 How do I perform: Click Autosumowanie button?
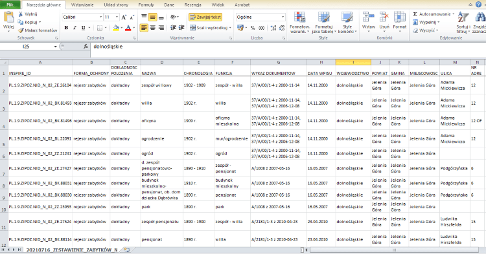(432, 14)
